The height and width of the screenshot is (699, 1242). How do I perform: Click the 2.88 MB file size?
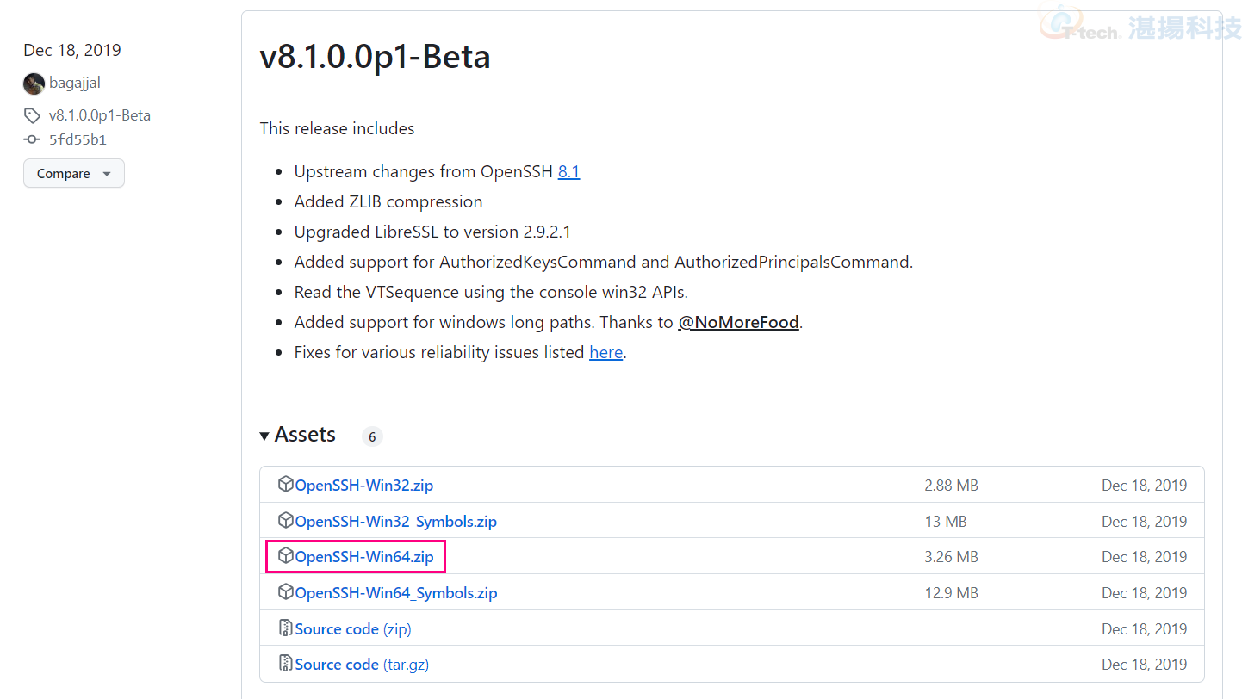point(951,486)
